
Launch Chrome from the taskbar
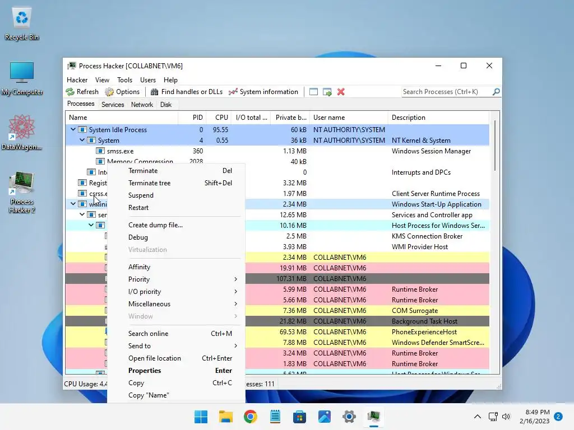(x=251, y=417)
